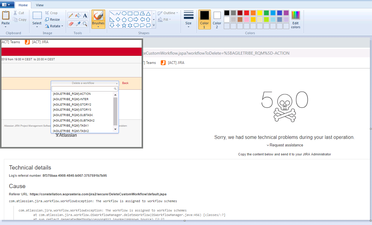Switch to the View ribbon tab
Viewport: 372px width, 225px height.
[x=40, y=5]
